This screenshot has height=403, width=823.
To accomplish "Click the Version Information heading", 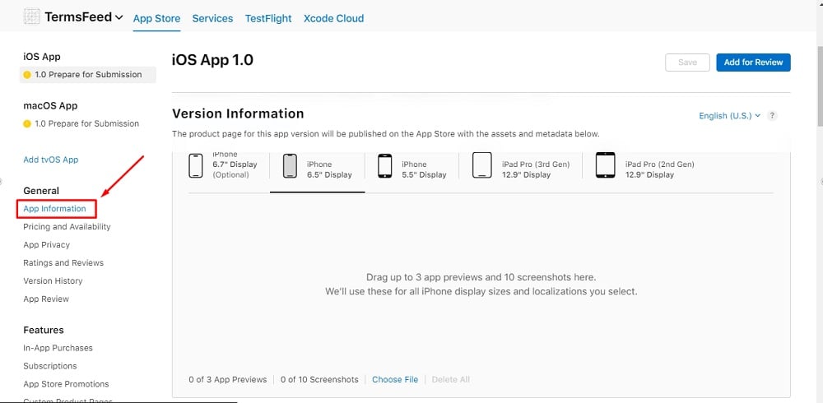I will tap(239, 113).
